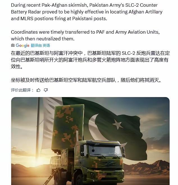Click the English paragraph about SLC-2 radar
The image size is (178, 185).
[87, 12]
